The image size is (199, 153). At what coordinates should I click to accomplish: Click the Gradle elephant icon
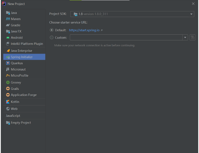click(x=8, y=25)
